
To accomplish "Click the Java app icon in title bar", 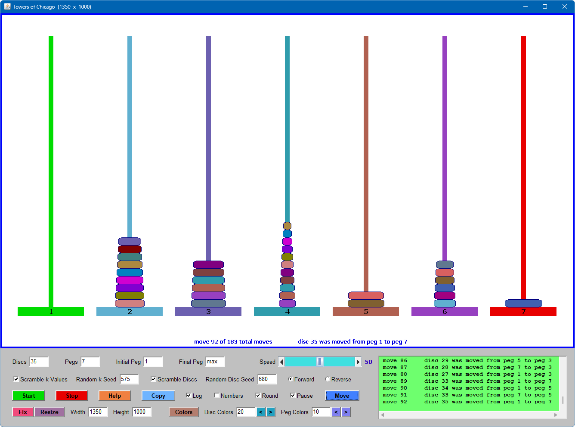I will click(x=7, y=6).
